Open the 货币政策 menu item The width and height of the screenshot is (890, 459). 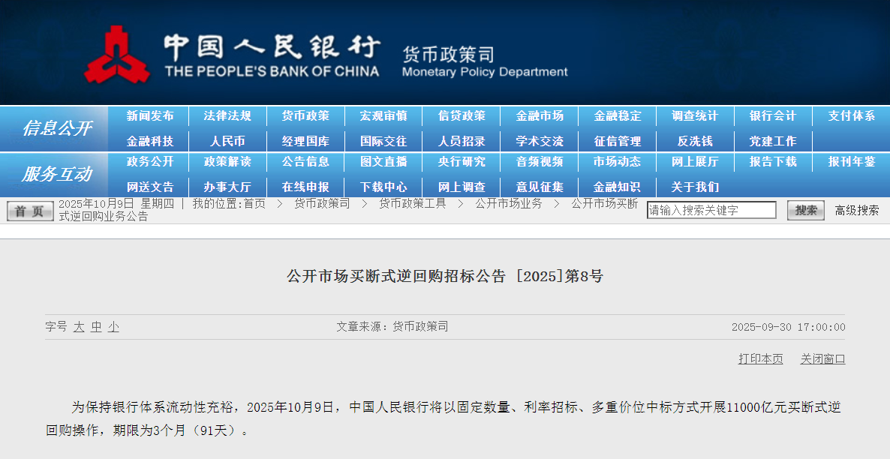tap(305, 116)
